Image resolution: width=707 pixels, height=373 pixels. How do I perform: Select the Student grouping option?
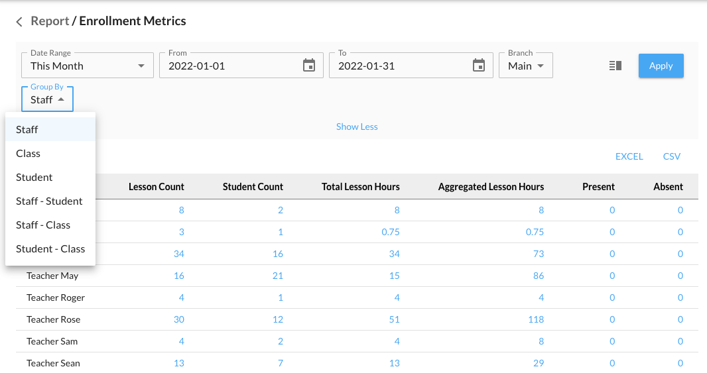click(34, 178)
